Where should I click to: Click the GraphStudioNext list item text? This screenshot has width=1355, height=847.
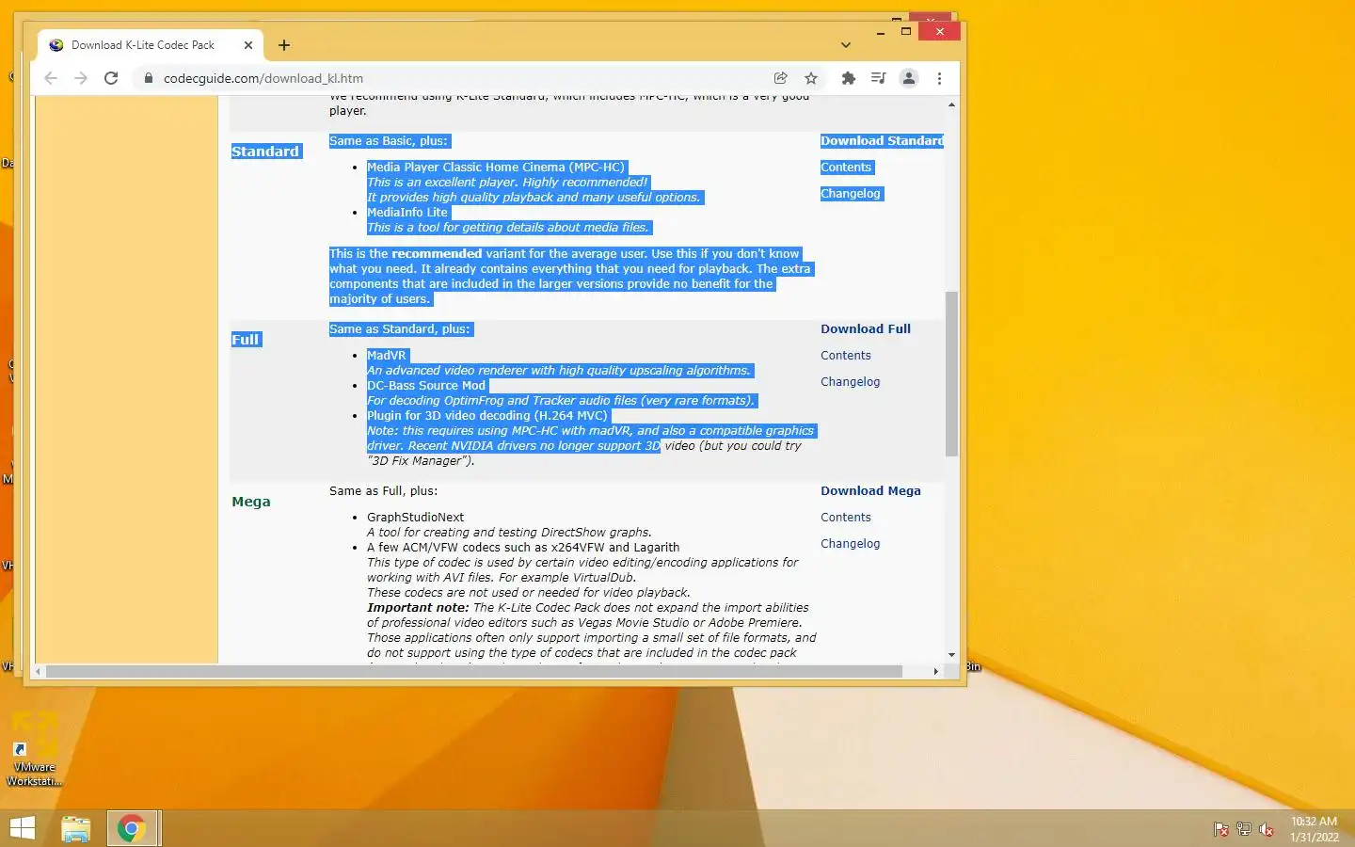[416, 518]
